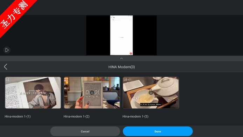Click the red circular button in preview
Image resolution: width=243 pixels, height=137 pixels.
point(131,53)
